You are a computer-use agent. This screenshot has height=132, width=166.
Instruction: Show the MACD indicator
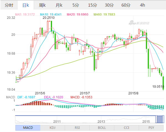click(x=28, y=128)
